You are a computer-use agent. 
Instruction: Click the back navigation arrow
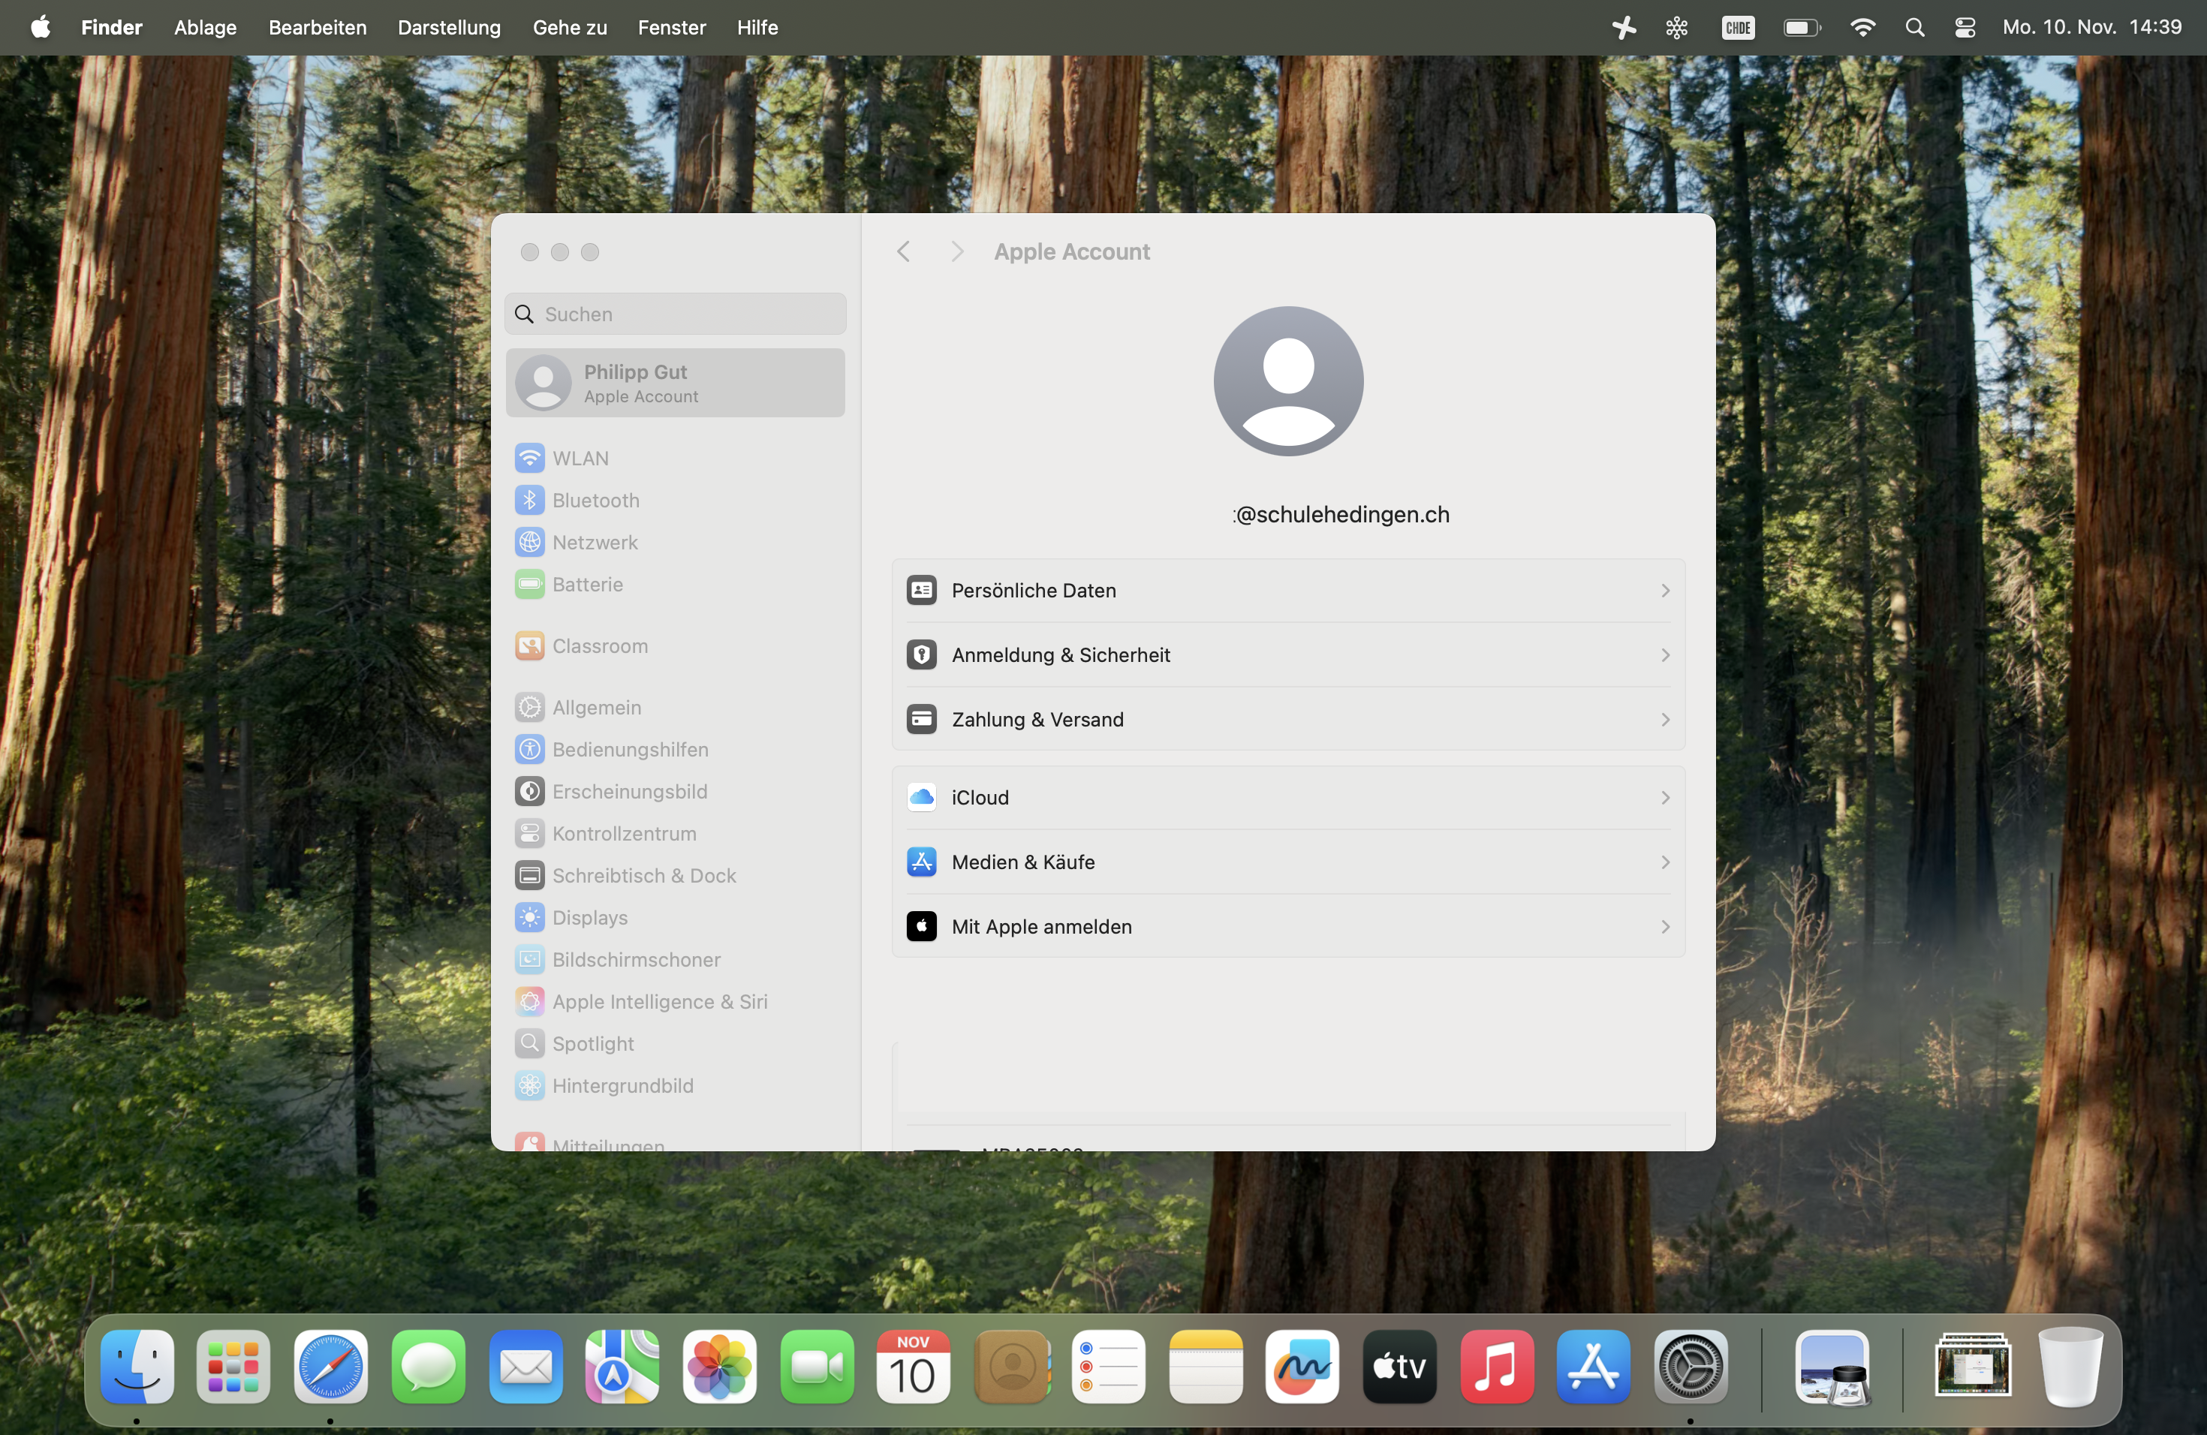903,252
